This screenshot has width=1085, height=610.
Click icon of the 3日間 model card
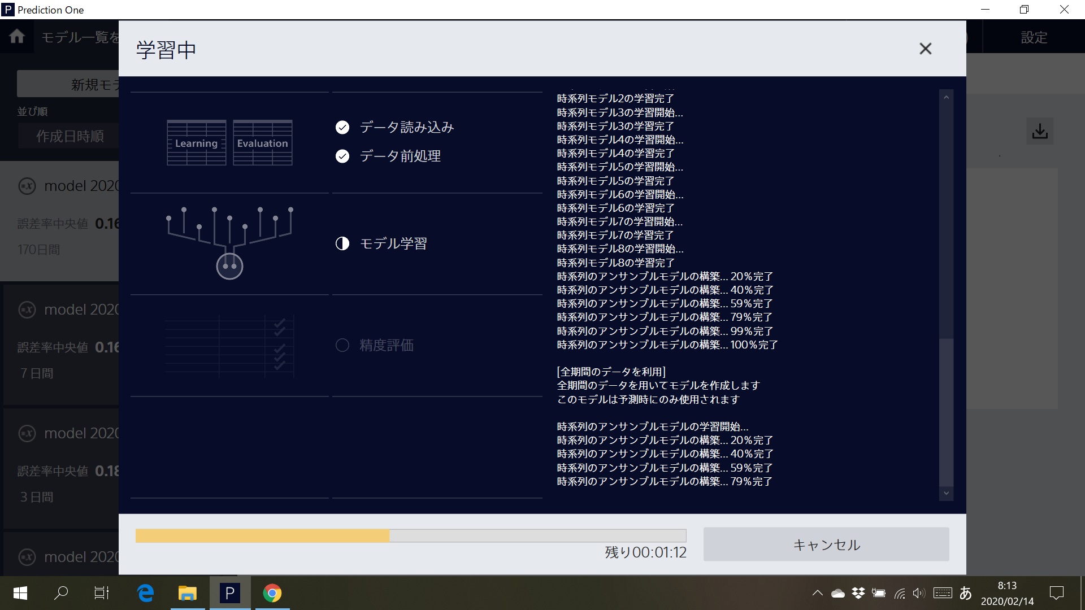tap(27, 433)
